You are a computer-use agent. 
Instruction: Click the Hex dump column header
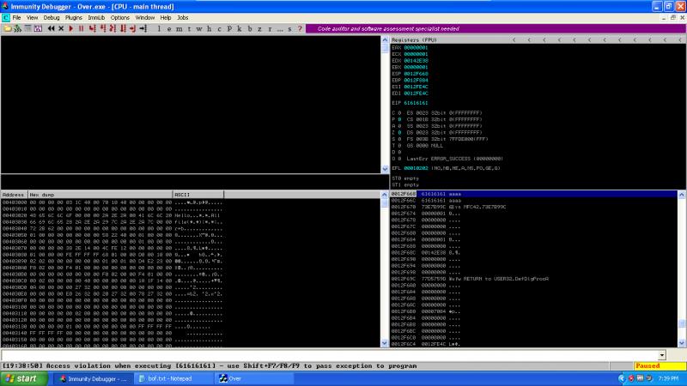coord(100,195)
